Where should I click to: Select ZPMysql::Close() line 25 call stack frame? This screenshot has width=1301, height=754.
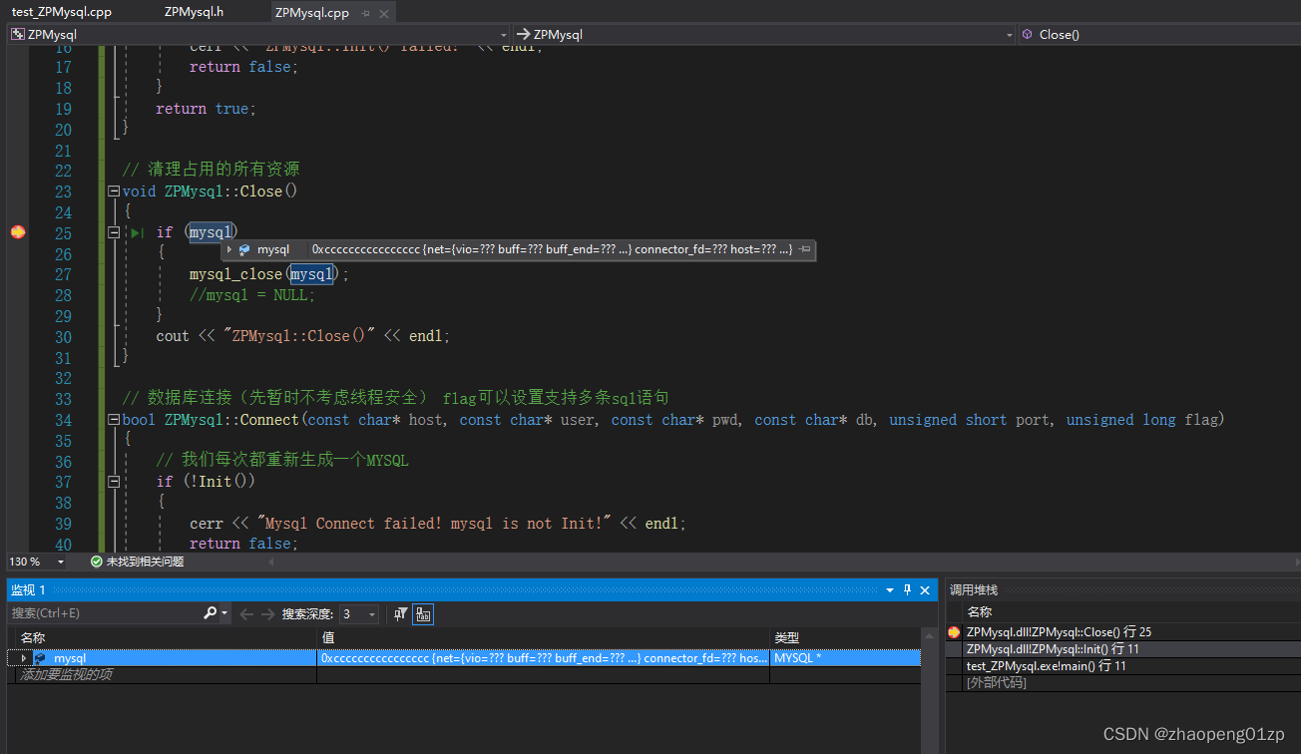point(1059,632)
